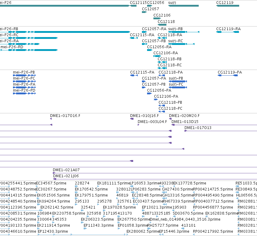Click CG12118-RC transcript label
The height and width of the screenshot is (236, 257).
click(170, 65)
